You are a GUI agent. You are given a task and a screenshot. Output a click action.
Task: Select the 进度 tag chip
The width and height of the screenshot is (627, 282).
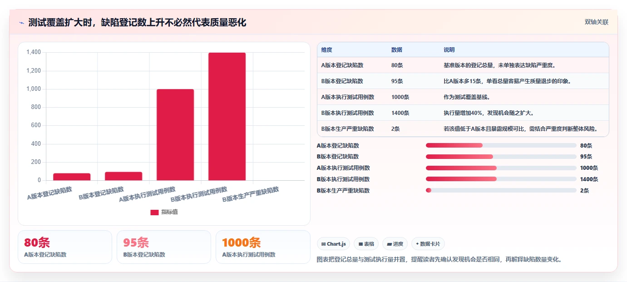(395, 244)
